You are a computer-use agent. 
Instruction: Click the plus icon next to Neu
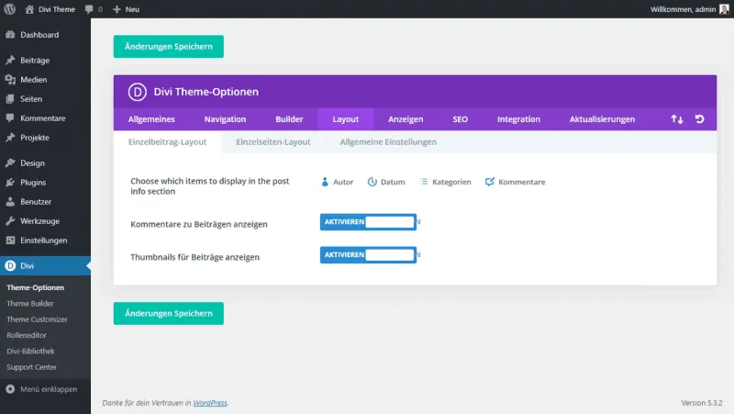[x=117, y=9]
